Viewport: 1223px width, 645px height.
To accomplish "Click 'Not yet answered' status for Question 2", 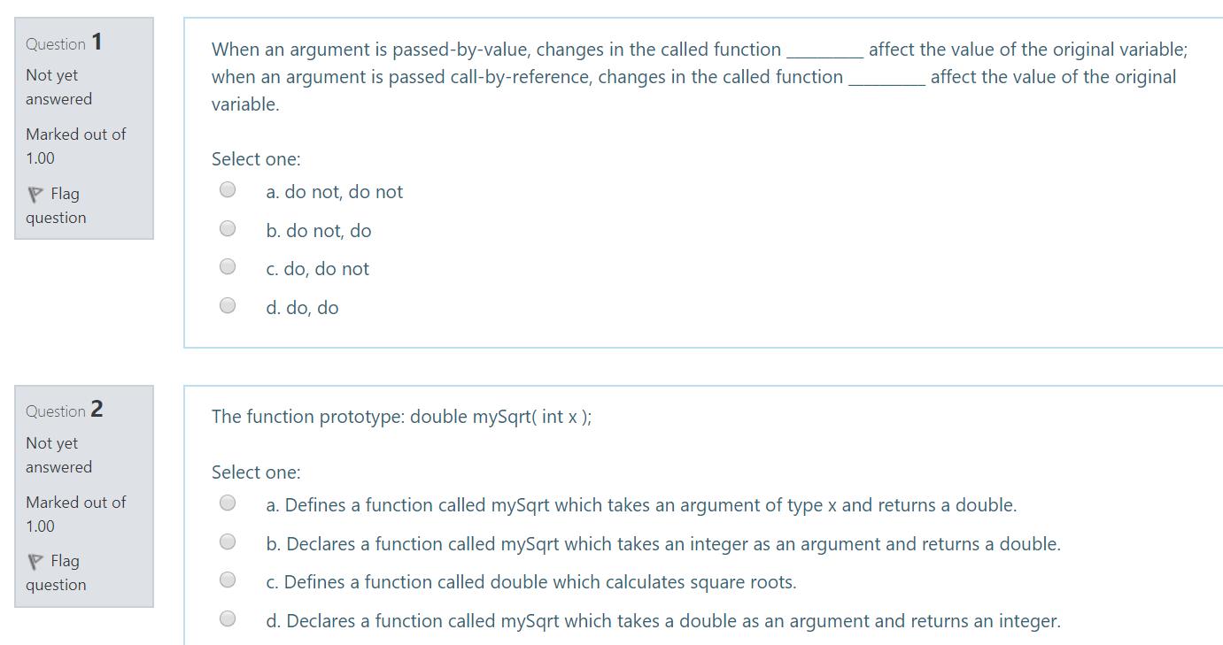I will (58, 455).
